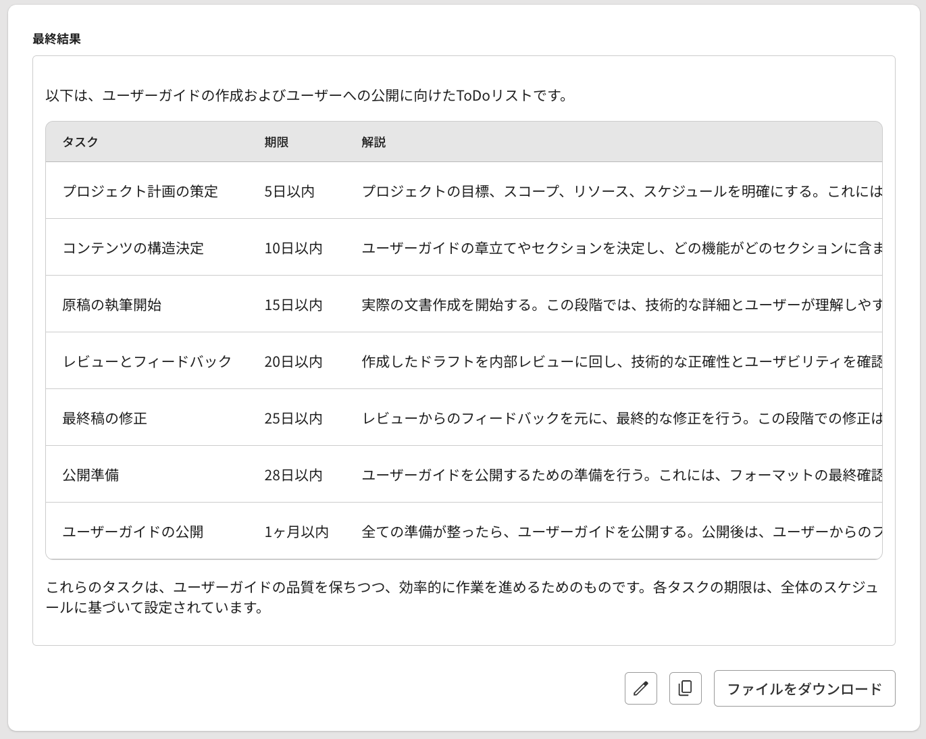The image size is (926, 739).
Task: Click the 原稿の執筆開始 task cell
Action: (x=112, y=305)
